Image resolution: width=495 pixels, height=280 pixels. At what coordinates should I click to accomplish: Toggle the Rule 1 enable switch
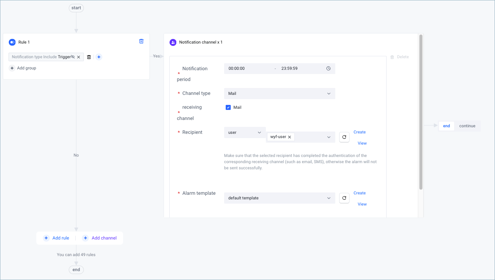[x=12, y=42]
